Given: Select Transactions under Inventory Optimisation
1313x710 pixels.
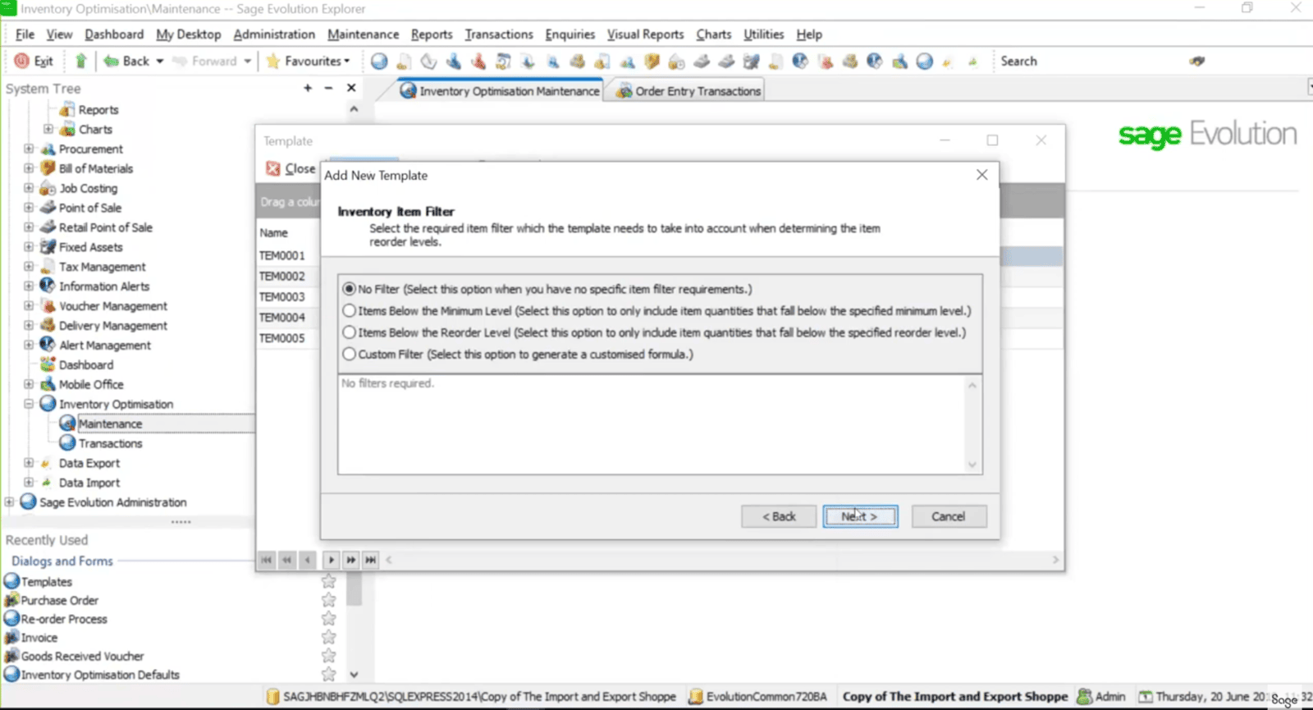Looking at the screenshot, I should coord(110,443).
